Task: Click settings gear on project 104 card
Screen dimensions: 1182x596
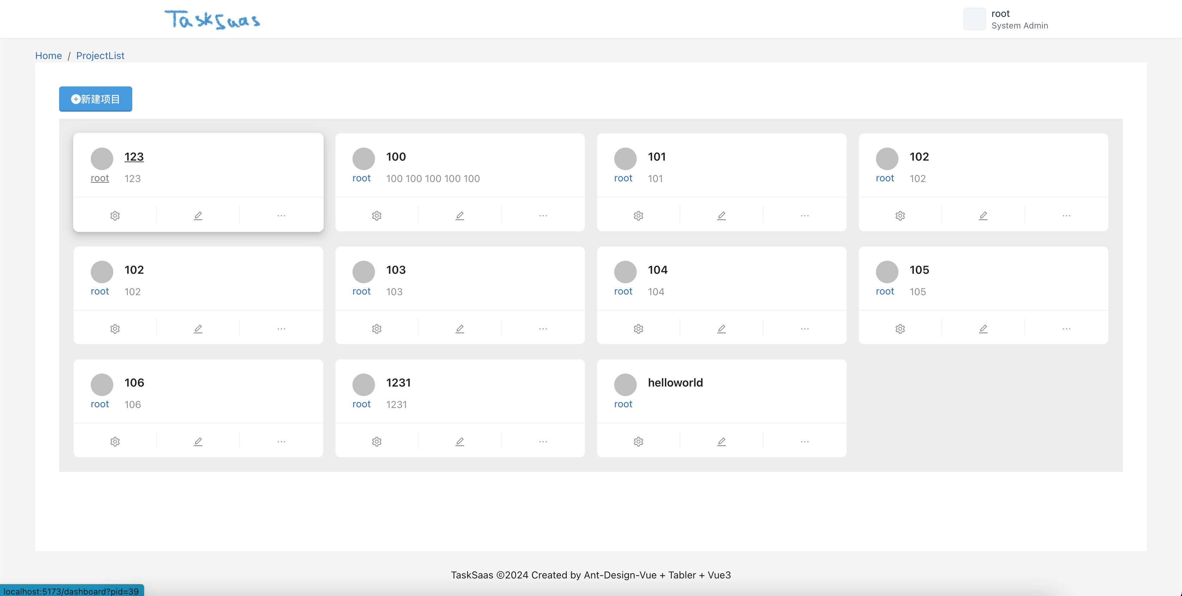Action: 638,329
